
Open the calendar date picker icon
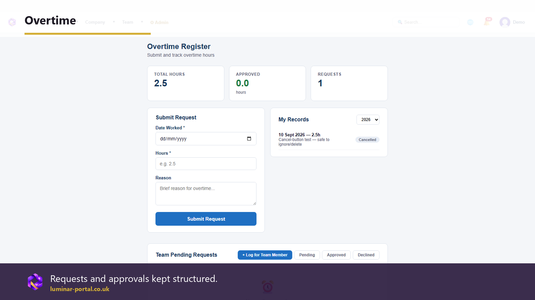click(x=249, y=139)
